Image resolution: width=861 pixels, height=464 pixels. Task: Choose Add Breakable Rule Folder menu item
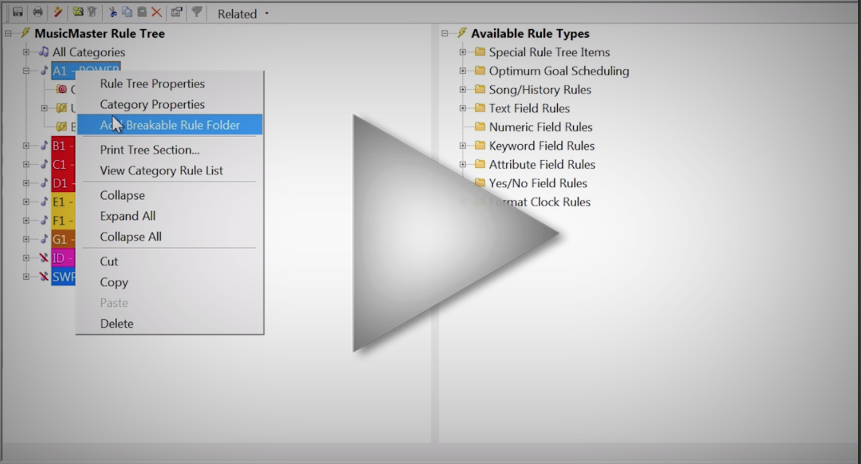coord(170,125)
